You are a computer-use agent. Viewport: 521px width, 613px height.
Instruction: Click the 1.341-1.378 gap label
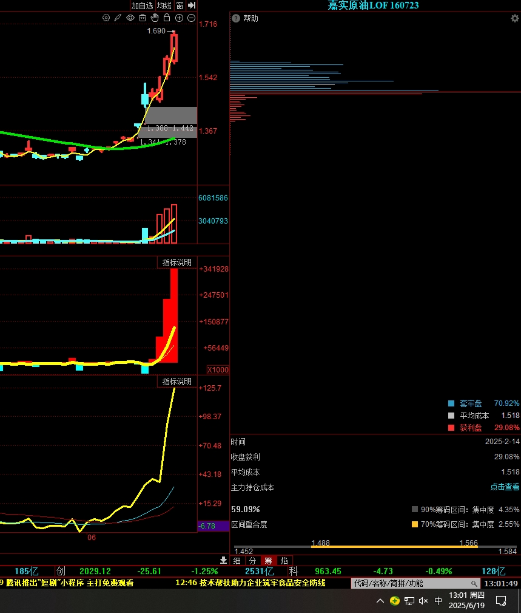tap(163, 142)
